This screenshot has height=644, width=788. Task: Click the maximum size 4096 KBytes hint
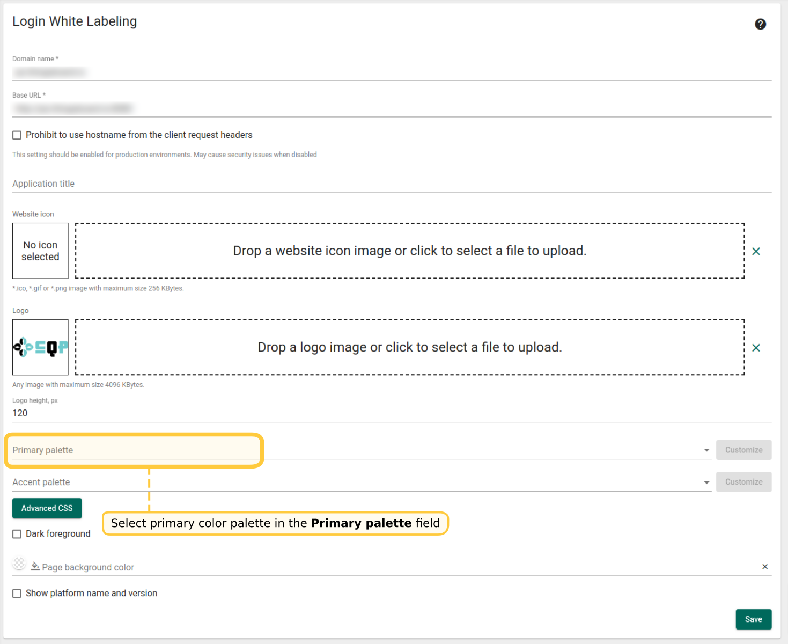[78, 385]
